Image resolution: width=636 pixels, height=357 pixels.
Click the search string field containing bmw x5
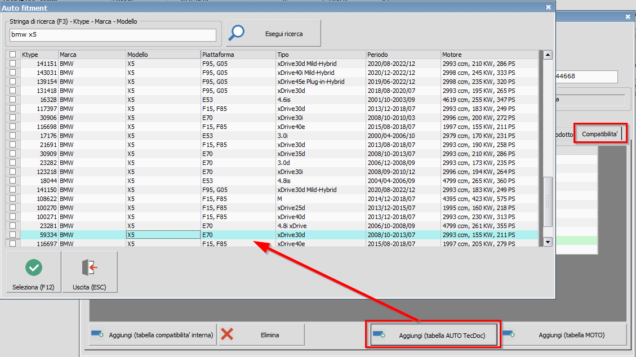113,35
